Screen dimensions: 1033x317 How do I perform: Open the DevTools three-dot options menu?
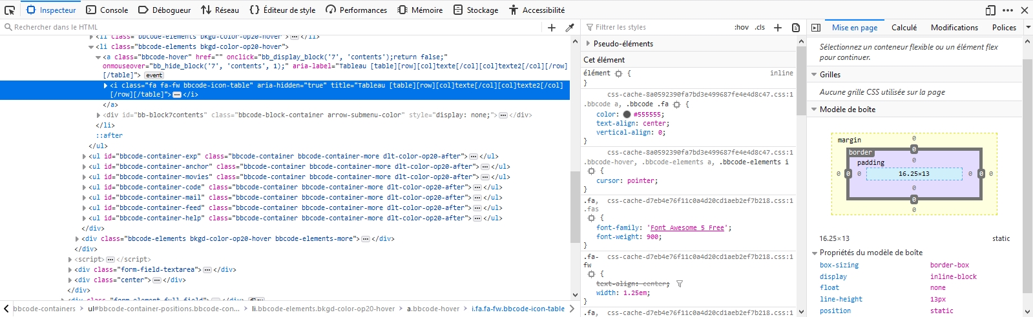[x=1008, y=10]
